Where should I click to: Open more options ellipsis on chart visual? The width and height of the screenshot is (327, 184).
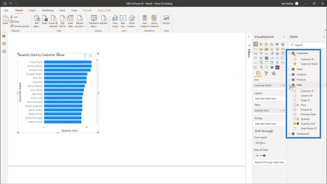96,56
